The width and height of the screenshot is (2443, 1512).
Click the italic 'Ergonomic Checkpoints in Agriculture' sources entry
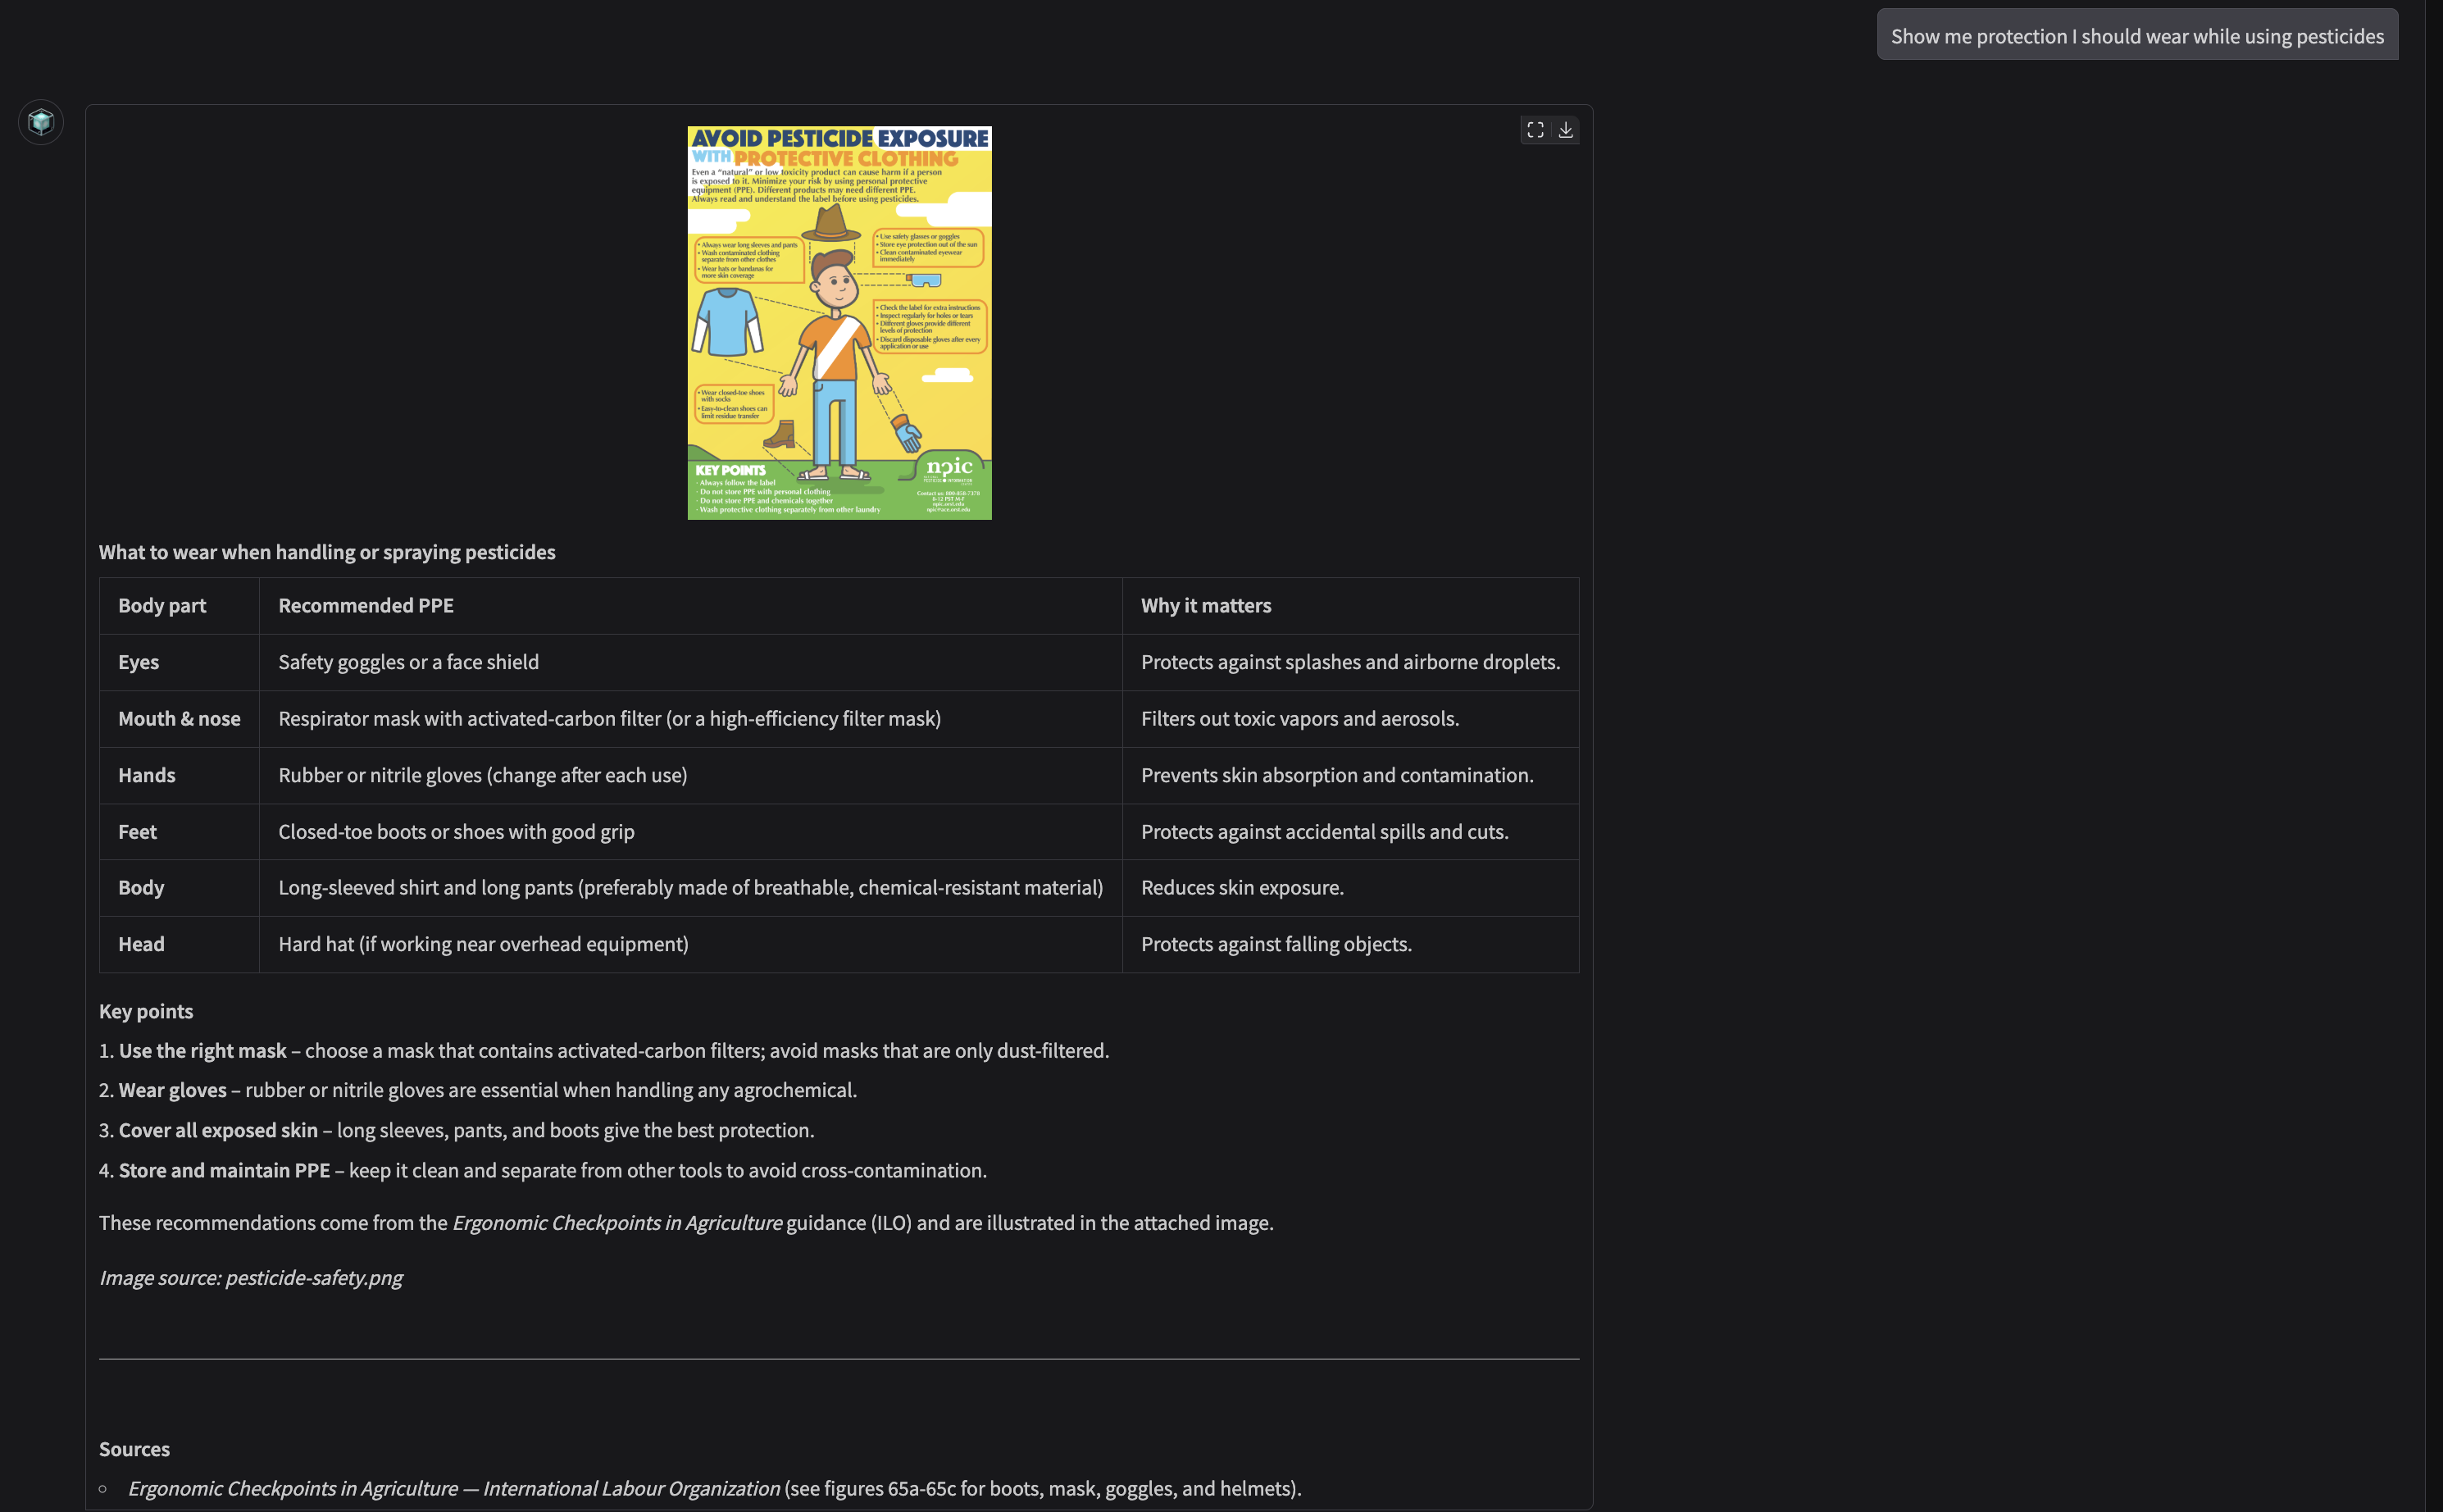coord(454,1488)
